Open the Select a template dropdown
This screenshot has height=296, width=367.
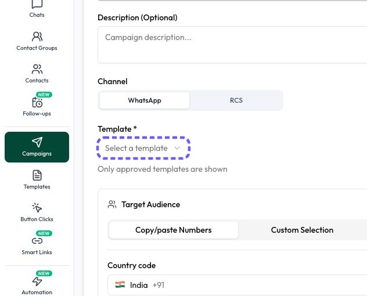pos(143,148)
